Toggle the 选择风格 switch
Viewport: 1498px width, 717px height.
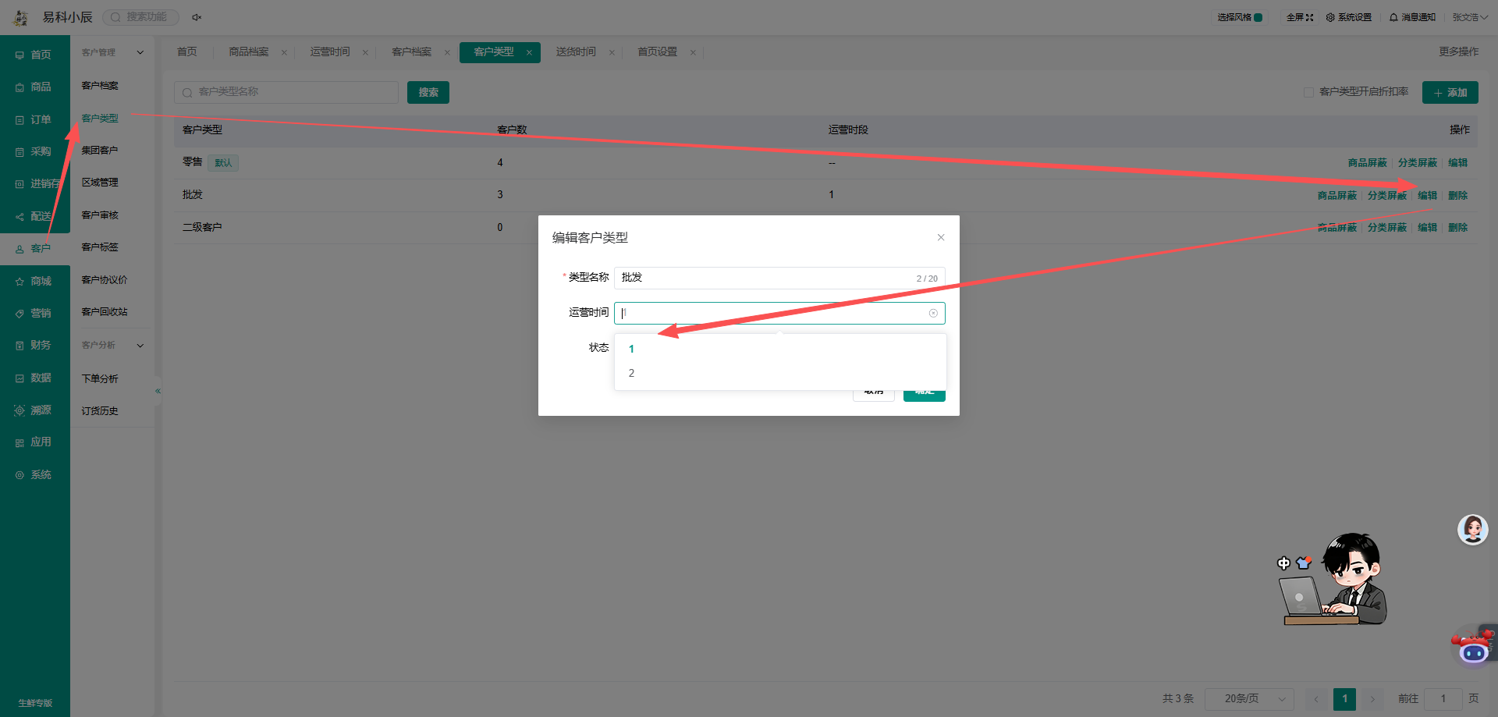[x=1258, y=17]
